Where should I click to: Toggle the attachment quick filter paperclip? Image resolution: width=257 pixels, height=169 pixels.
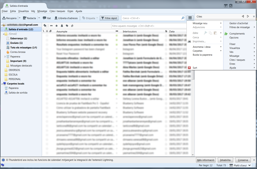click(72, 26)
